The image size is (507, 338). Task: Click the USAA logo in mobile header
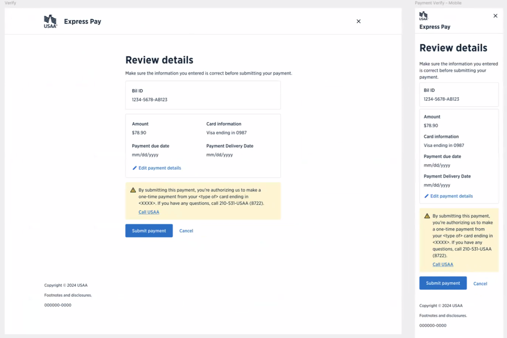424,16
